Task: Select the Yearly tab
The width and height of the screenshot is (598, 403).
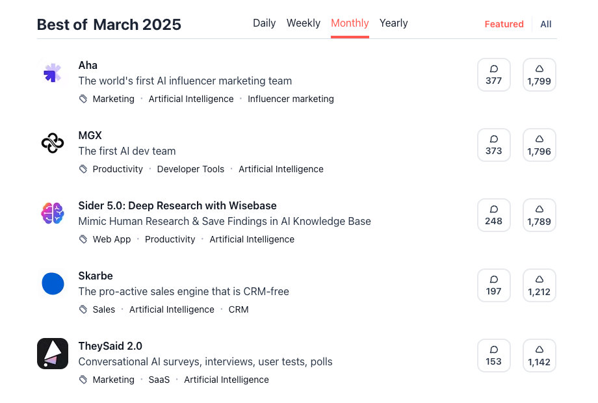Action: 393,23
